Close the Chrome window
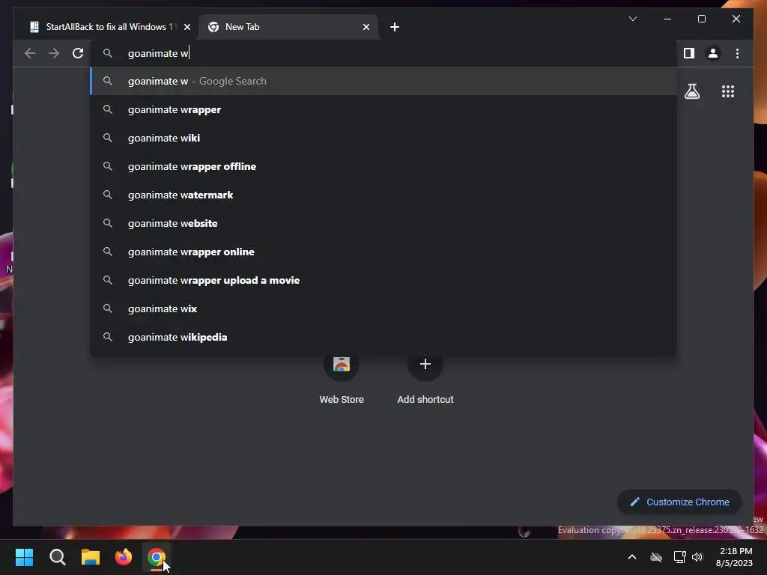Viewport: 767px width, 575px height. 736,19
